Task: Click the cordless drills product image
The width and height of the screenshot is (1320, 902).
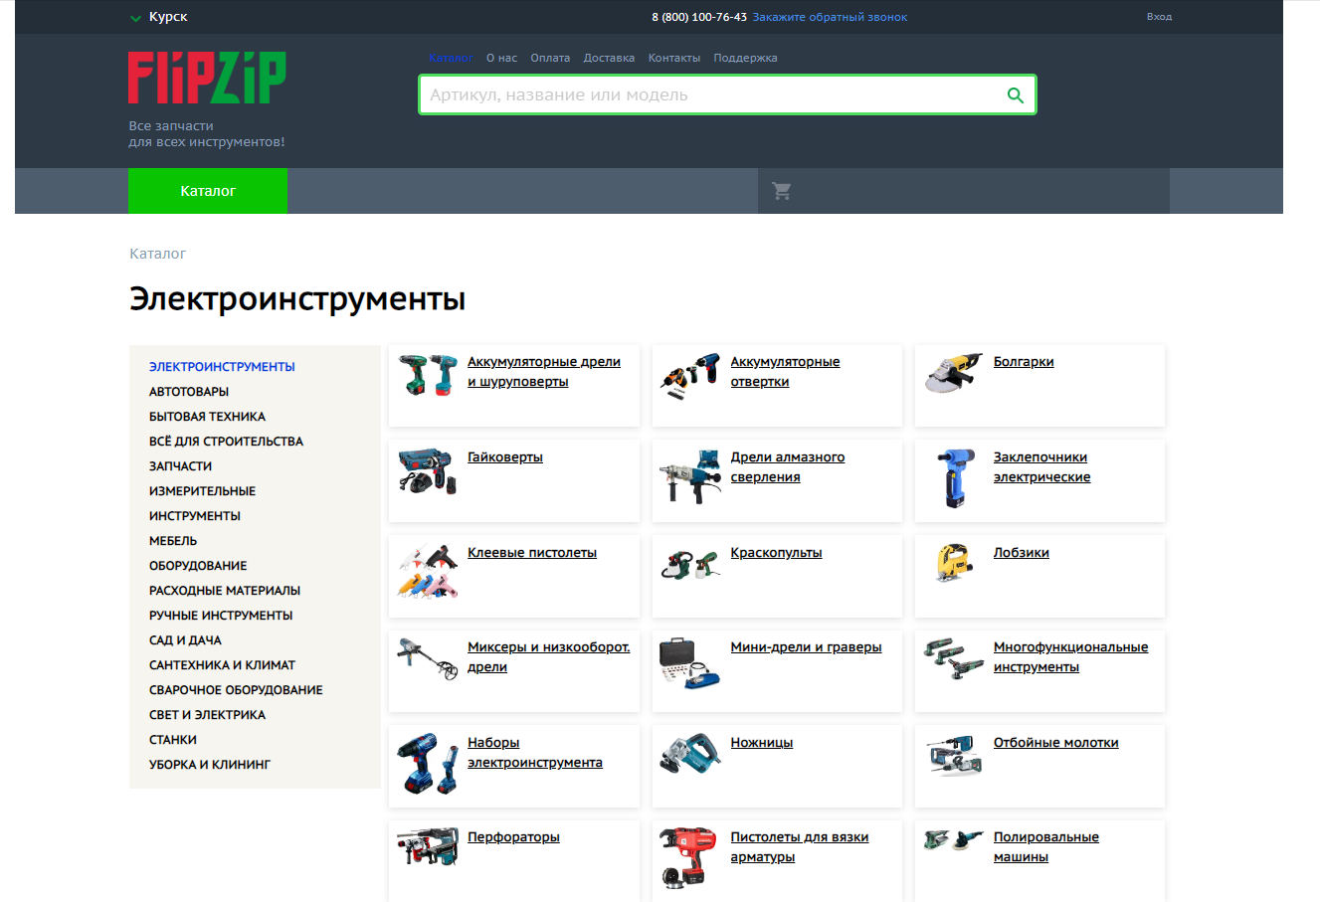Action: 428,376
